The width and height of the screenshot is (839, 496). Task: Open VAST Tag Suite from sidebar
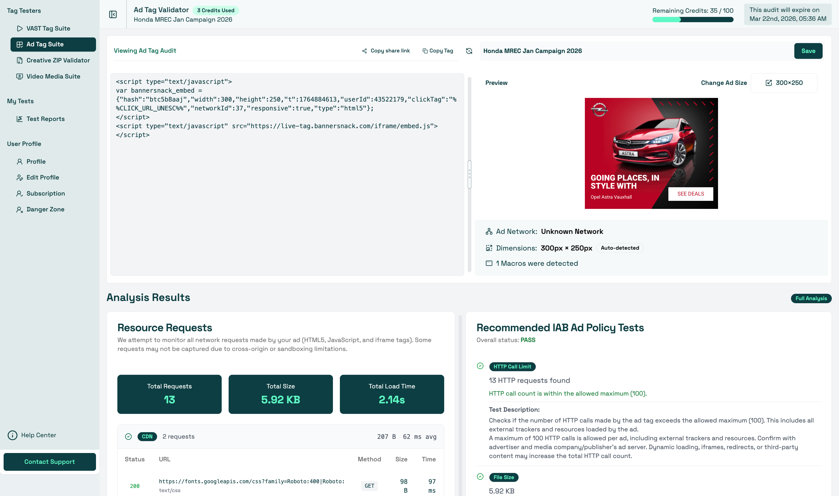pos(48,28)
